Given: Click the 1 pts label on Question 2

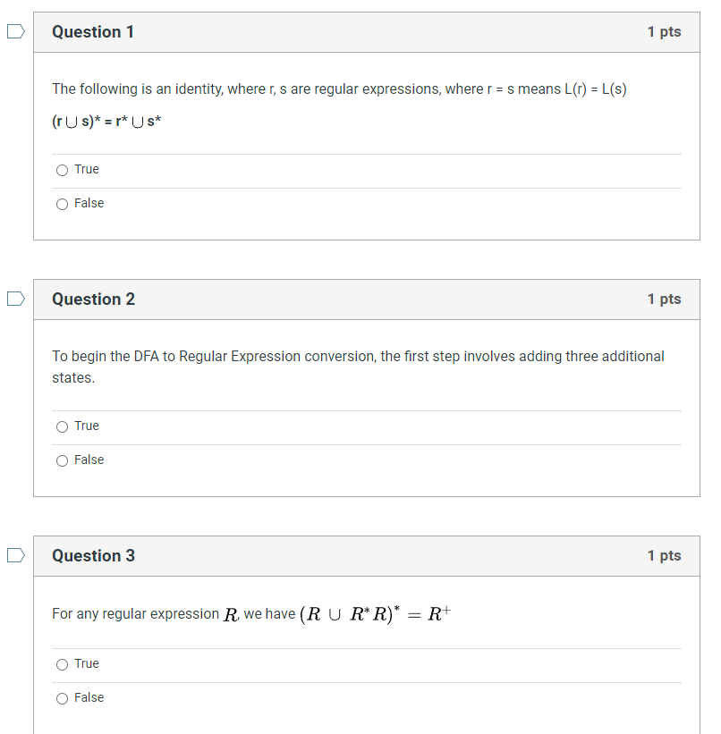Looking at the screenshot, I should point(665,300).
